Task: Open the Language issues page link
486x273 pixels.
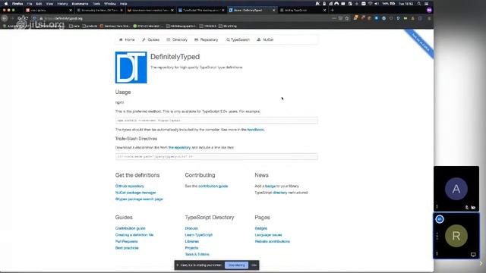Action: (x=268, y=234)
